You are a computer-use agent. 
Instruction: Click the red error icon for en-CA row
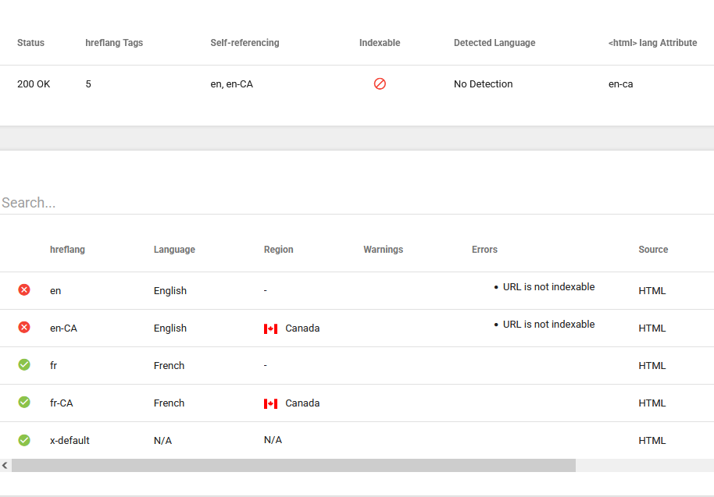tap(24, 327)
